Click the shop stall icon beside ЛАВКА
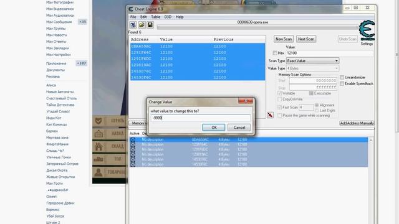 (x=99, y=134)
